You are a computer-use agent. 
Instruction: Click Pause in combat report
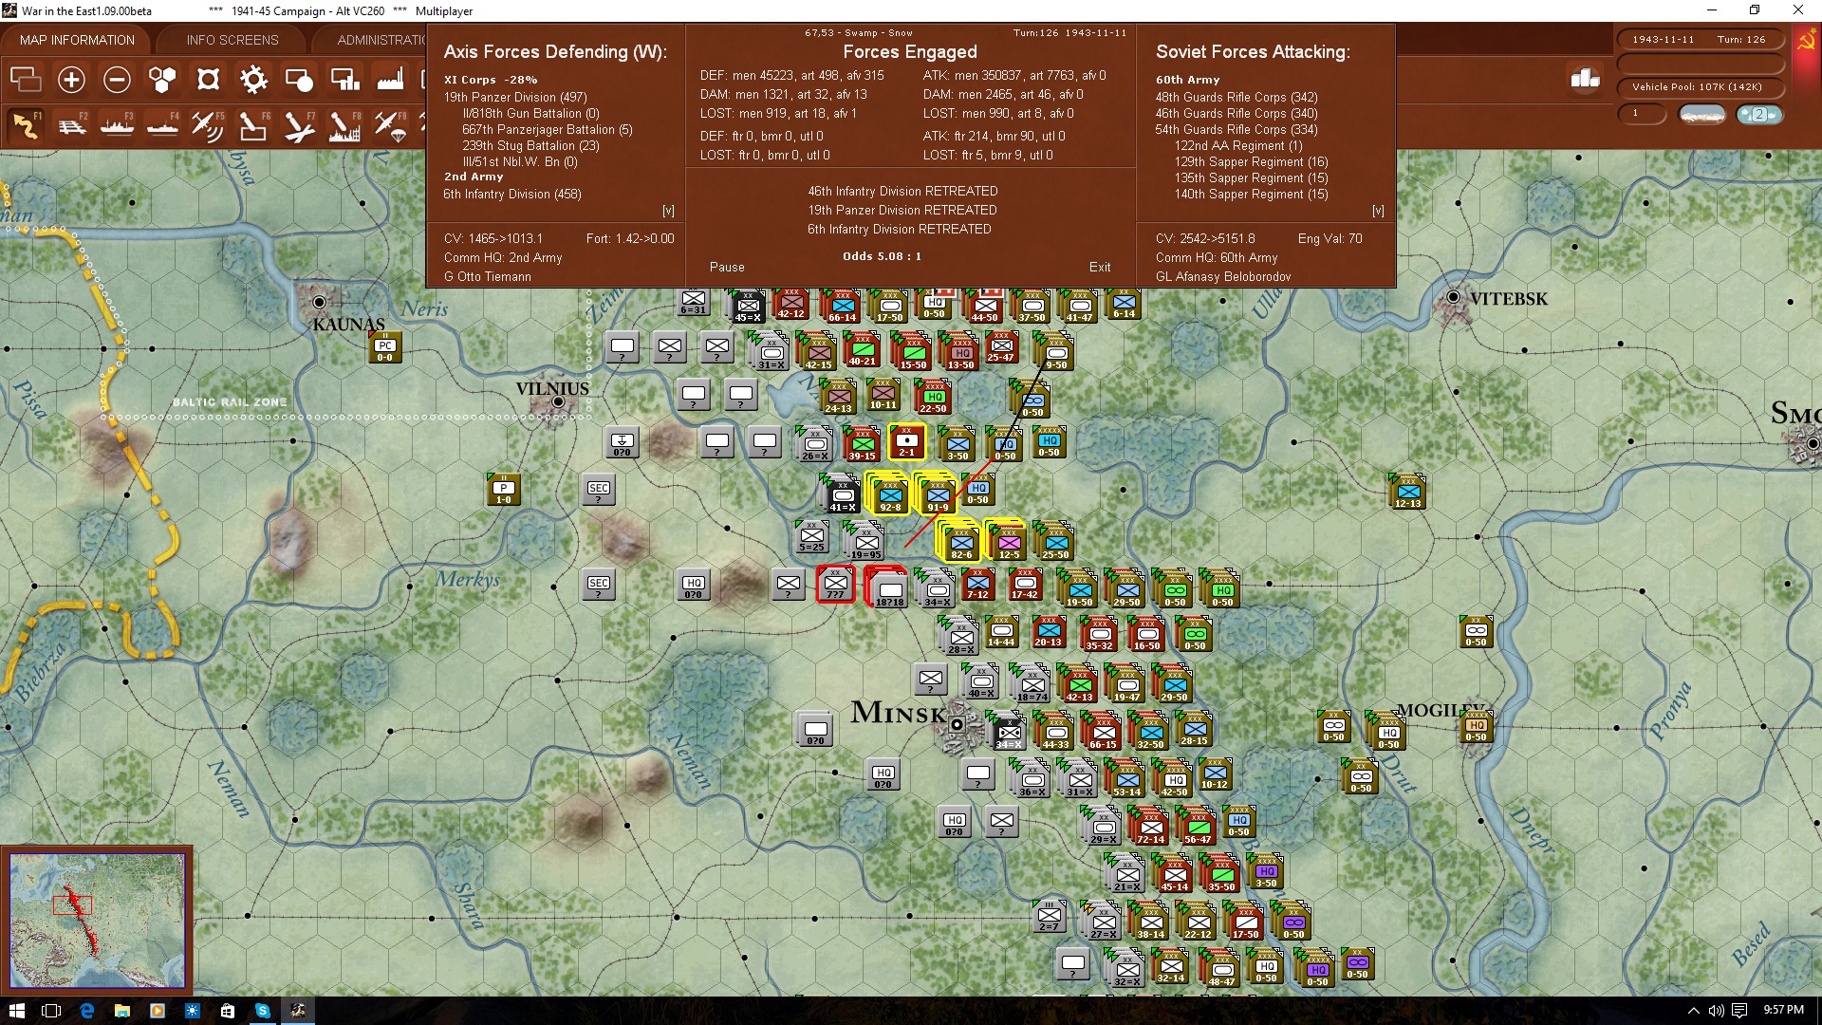pyautogui.click(x=727, y=267)
